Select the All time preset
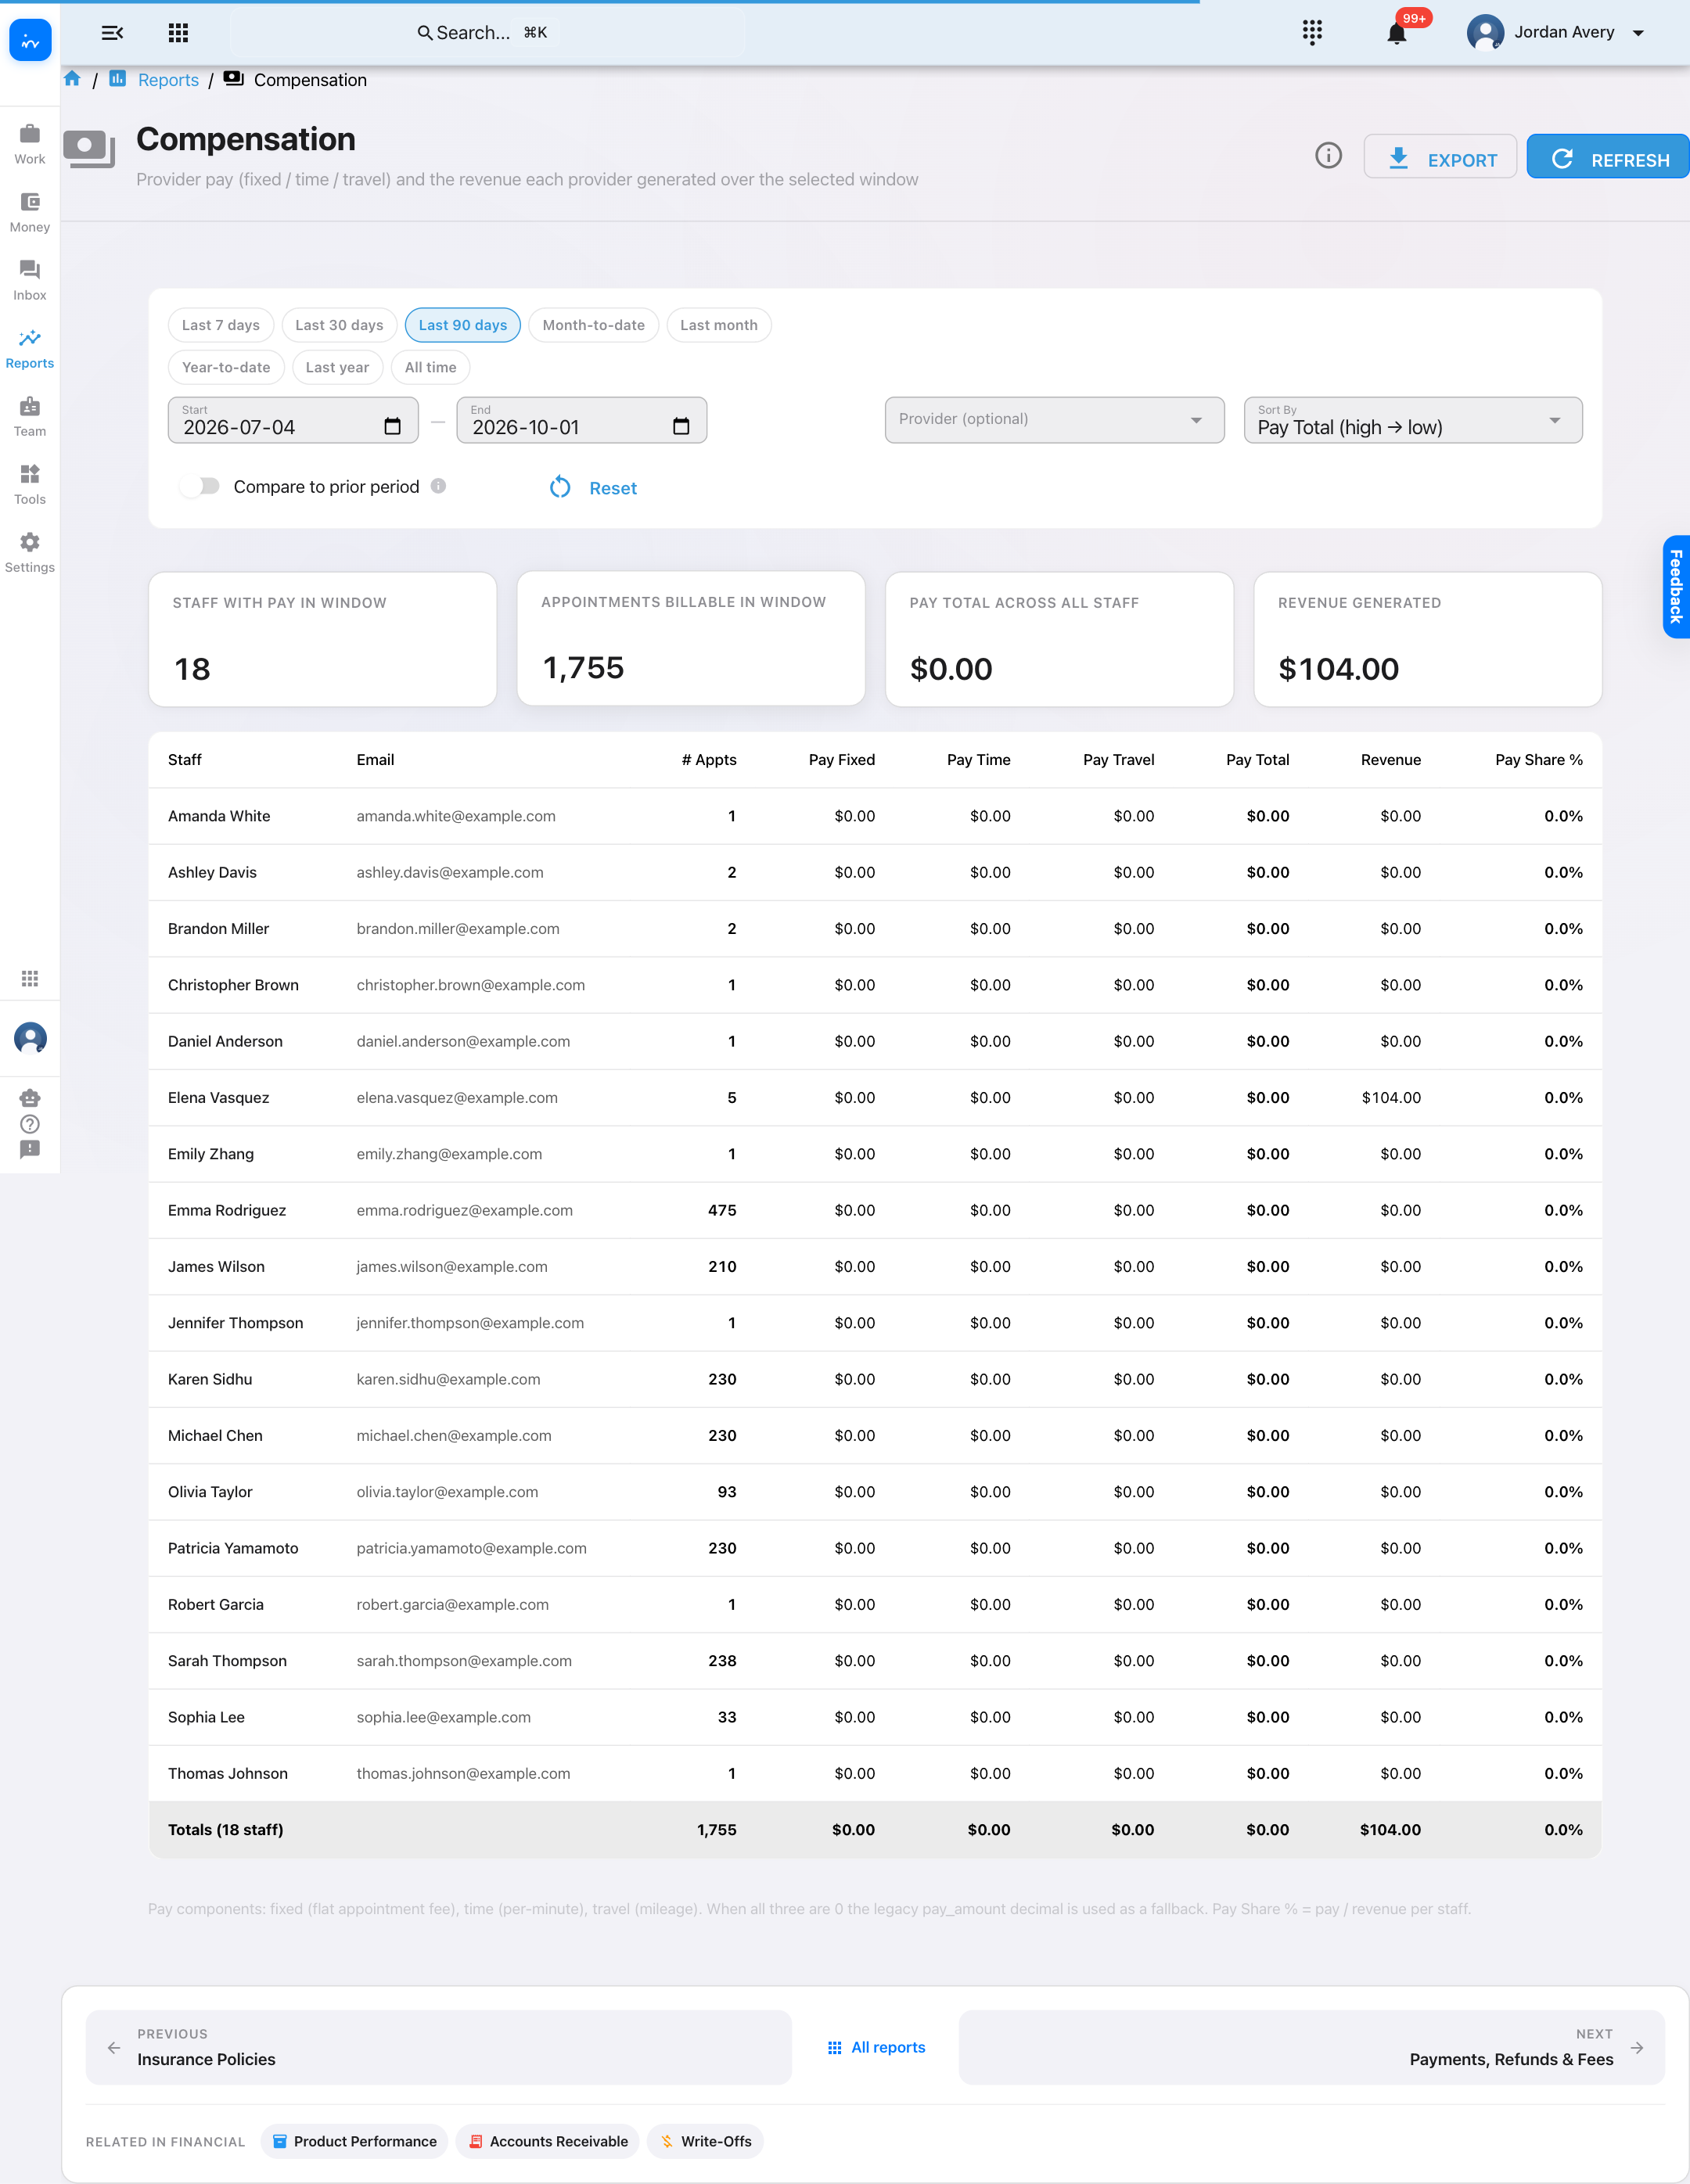1690x2184 pixels. click(x=430, y=367)
